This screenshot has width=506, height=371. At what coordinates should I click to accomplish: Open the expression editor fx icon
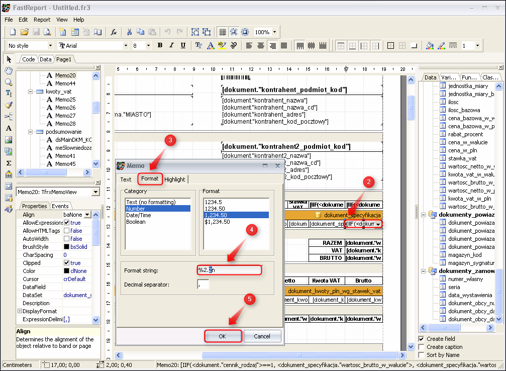tap(114, 32)
